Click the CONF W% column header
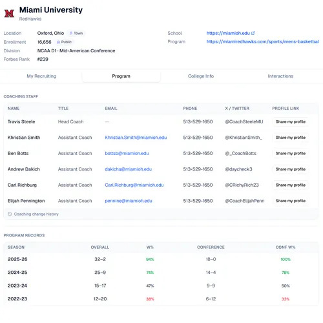 [x=286, y=247]
